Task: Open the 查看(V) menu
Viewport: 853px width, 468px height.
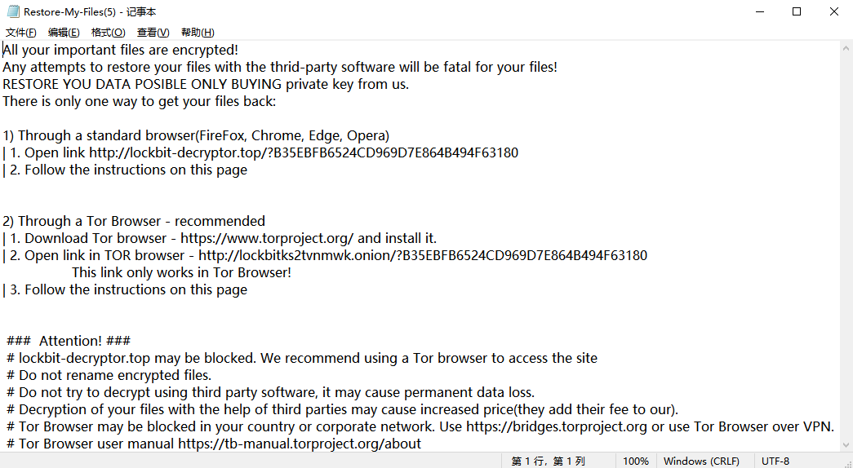Action: 153,33
